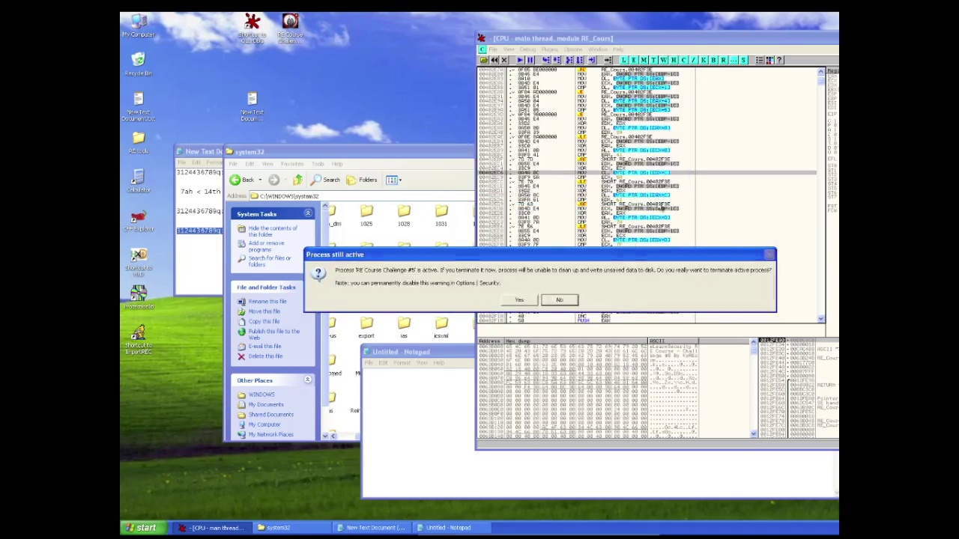Click Back button in system32 Explorer
Image resolution: width=959 pixels, height=539 pixels.
[243, 180]
